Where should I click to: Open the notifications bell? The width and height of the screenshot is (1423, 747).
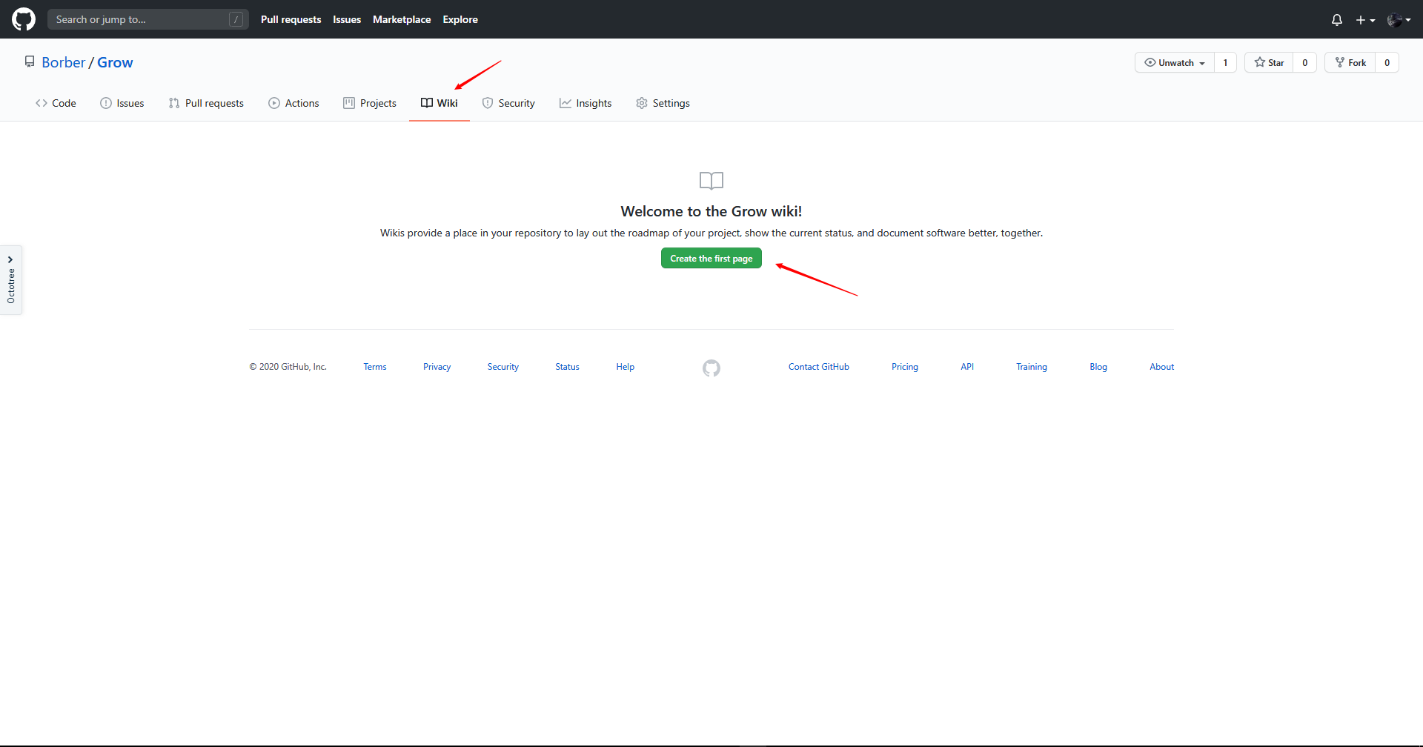tap(1337, 19)
